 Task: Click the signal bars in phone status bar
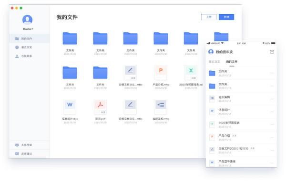pyautogui.click(x=208, y=43)
